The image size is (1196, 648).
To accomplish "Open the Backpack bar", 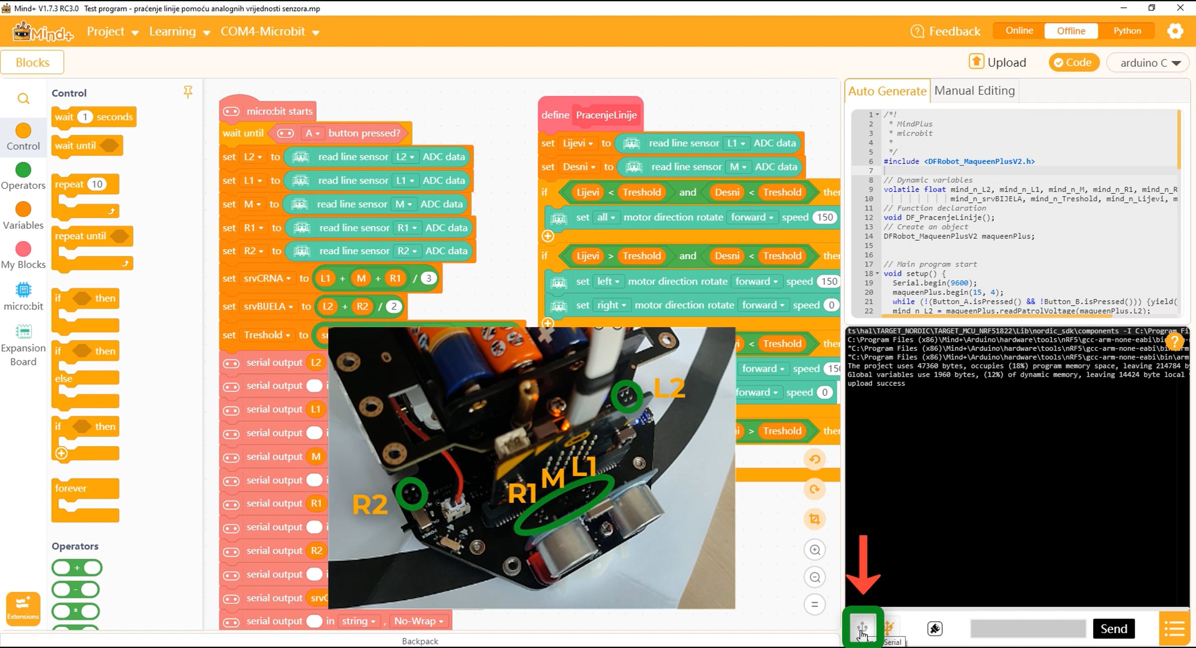I will pos(420,641).
